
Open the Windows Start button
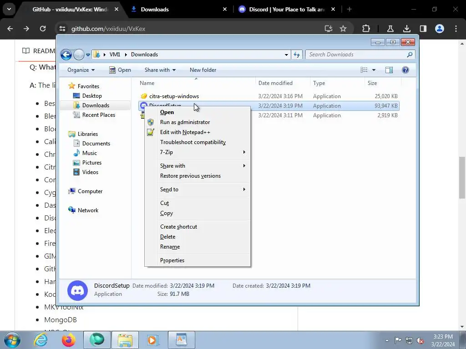(x=12, y=340)
